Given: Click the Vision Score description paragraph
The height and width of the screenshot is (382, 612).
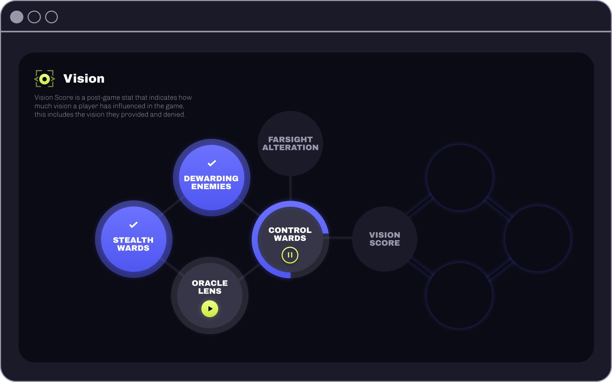Looking at the screenshot, I should click(x=113, y=106).
